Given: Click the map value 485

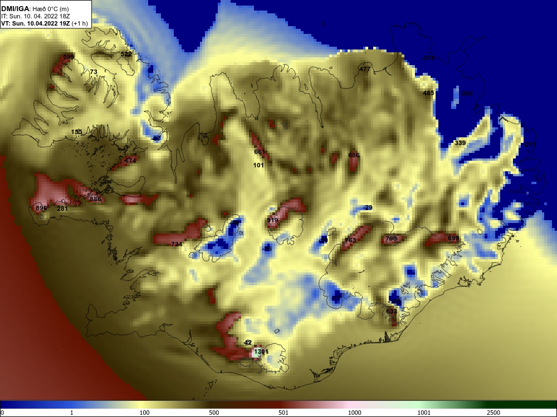Looking at the screenshot, I should pyautogui.click(x=428, y=93).
